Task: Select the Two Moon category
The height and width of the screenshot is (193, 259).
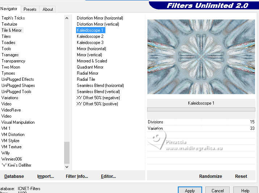Action: point(11,67)
